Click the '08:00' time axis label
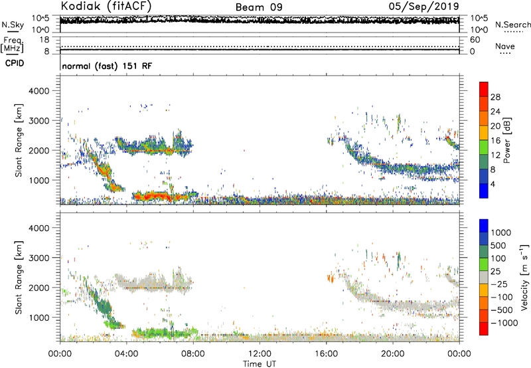This screenshot has height=368, width=531. point(193,354)
